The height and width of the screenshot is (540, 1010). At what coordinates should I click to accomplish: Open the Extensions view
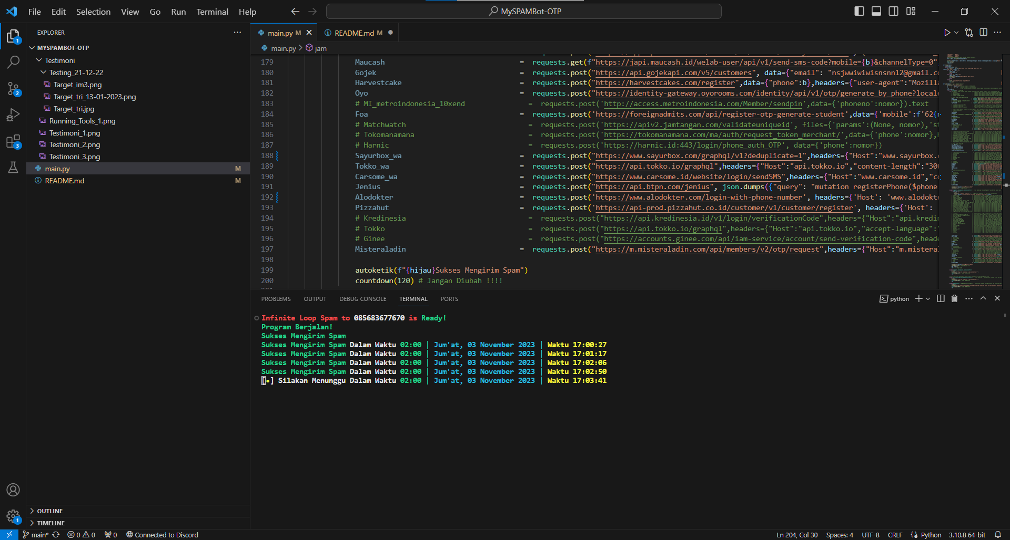click(x=13, y=141)
